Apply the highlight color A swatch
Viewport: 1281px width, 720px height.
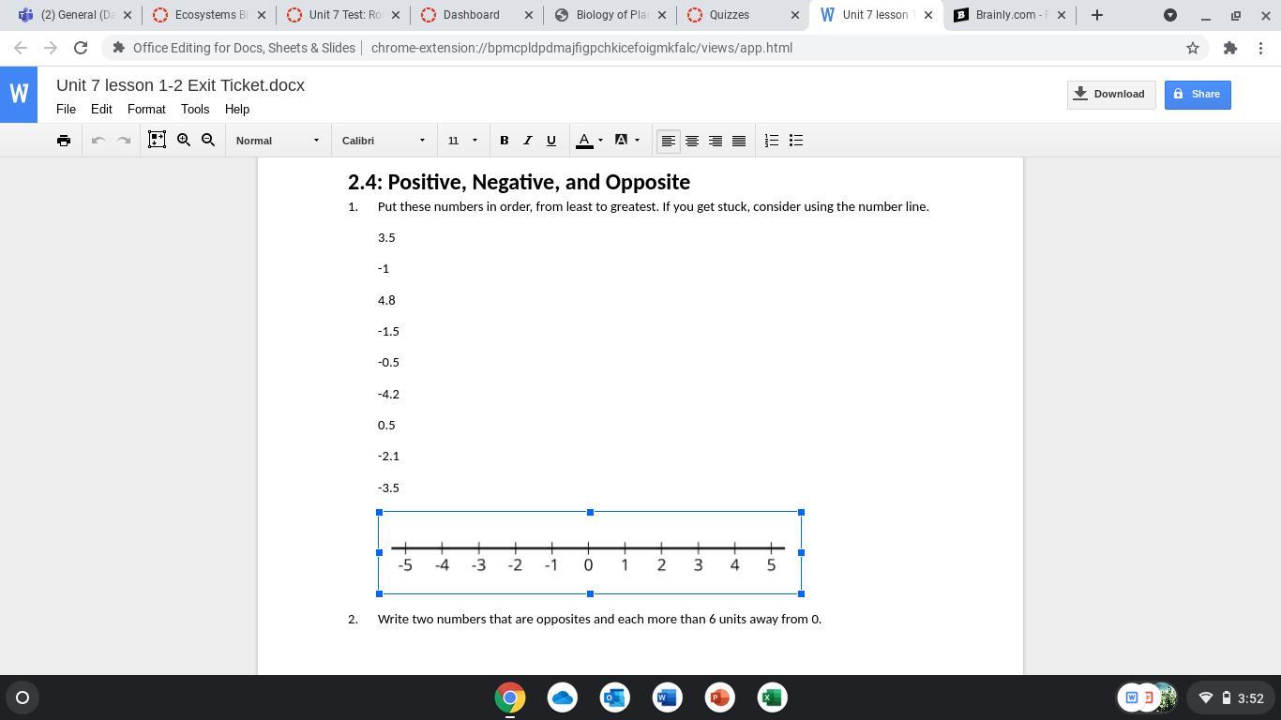click(621, 141)
